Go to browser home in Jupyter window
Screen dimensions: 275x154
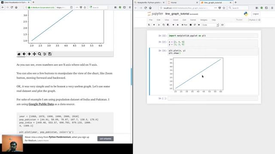pos(150,8)
